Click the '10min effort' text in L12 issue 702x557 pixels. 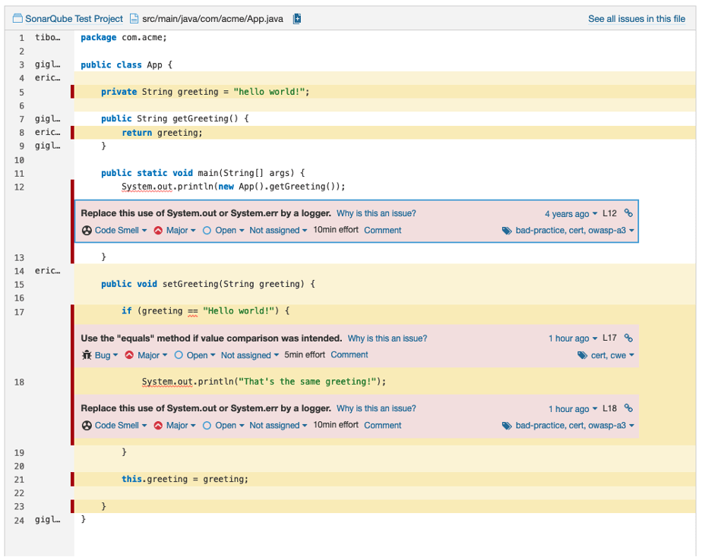pos(336,230)
